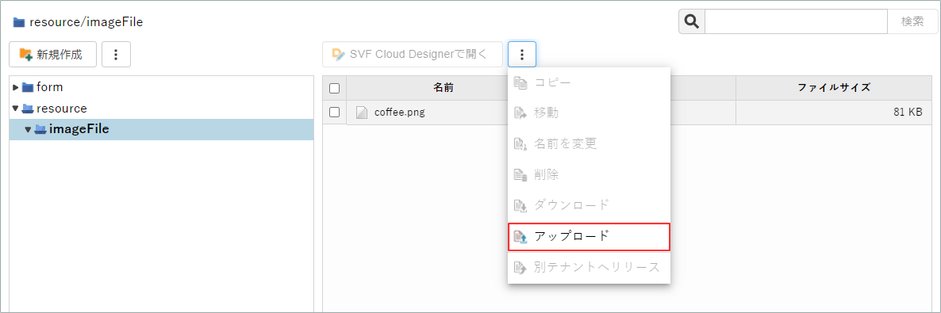Focus the search text field
Image resolution: width=941 pixels, height=313 pixels.
[796, 21]
